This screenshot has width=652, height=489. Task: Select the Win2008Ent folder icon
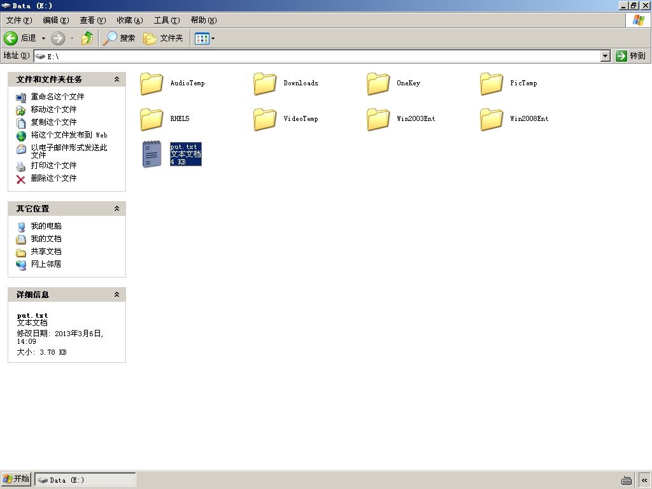point(491,119)
